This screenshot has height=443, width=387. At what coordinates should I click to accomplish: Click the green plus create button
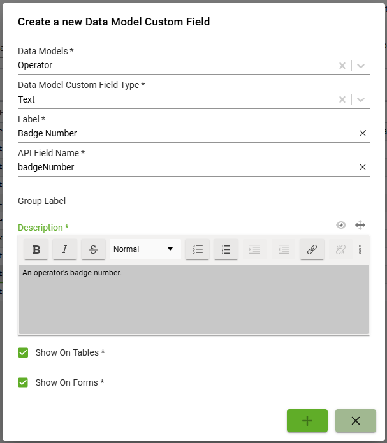click(x=307, y=421)
